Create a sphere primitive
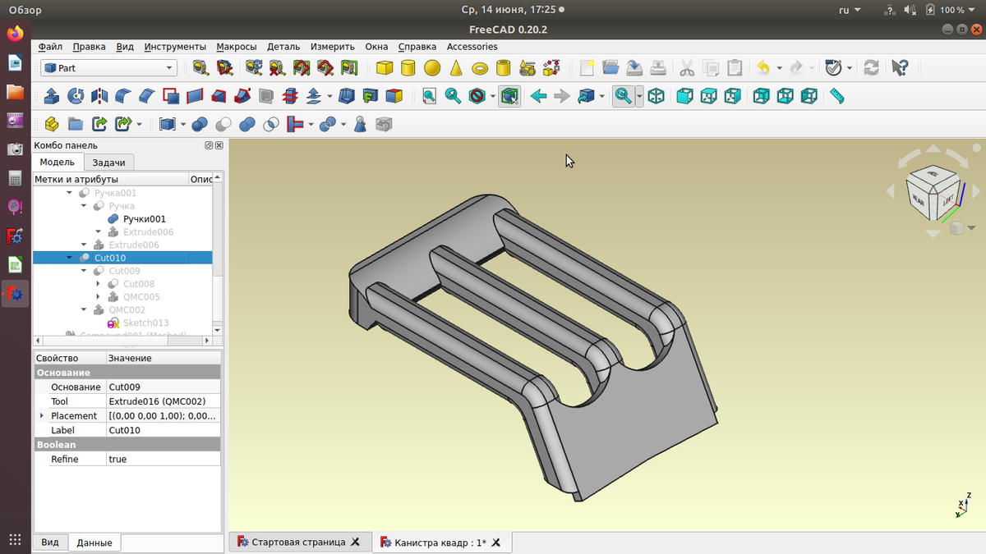This screenshot has width=986, height=554. pos(431,68)
